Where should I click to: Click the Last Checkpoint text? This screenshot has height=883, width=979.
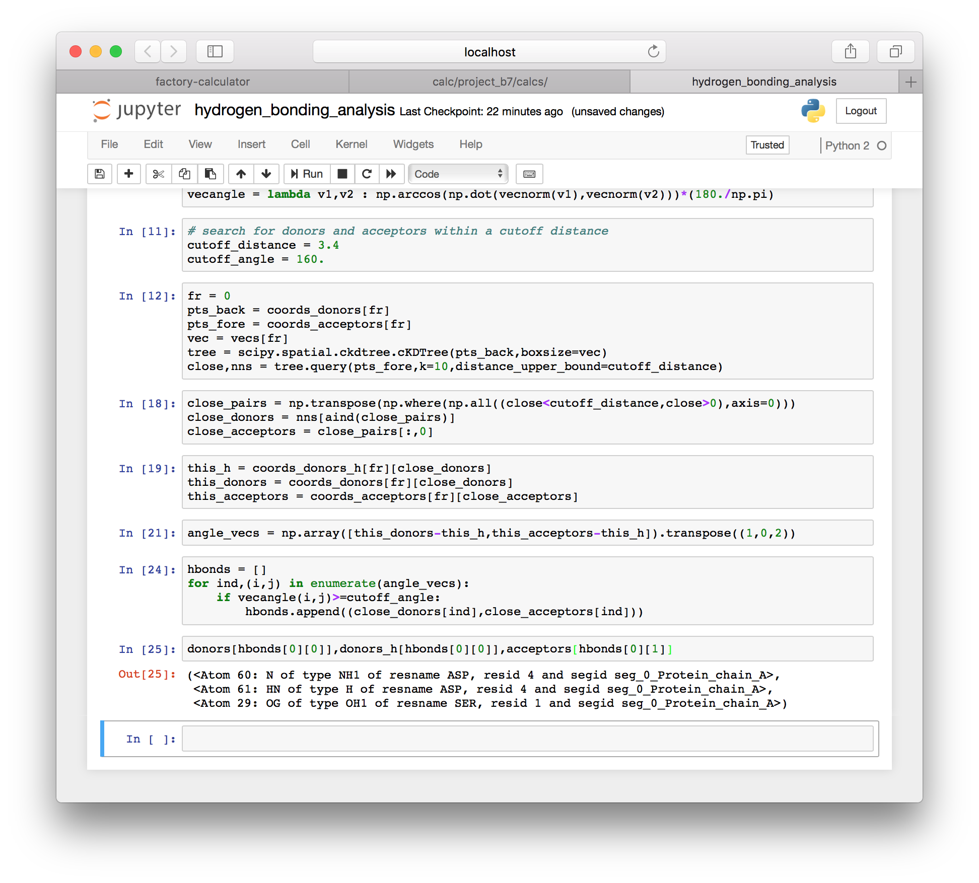click(481, 112)
